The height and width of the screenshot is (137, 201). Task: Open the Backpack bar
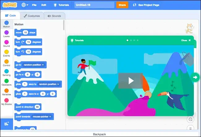click(100, 134)
